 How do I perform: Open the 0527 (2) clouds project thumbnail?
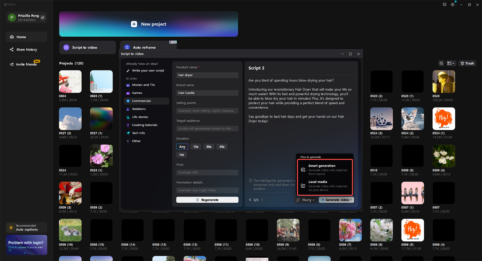[x=70, y=119]
